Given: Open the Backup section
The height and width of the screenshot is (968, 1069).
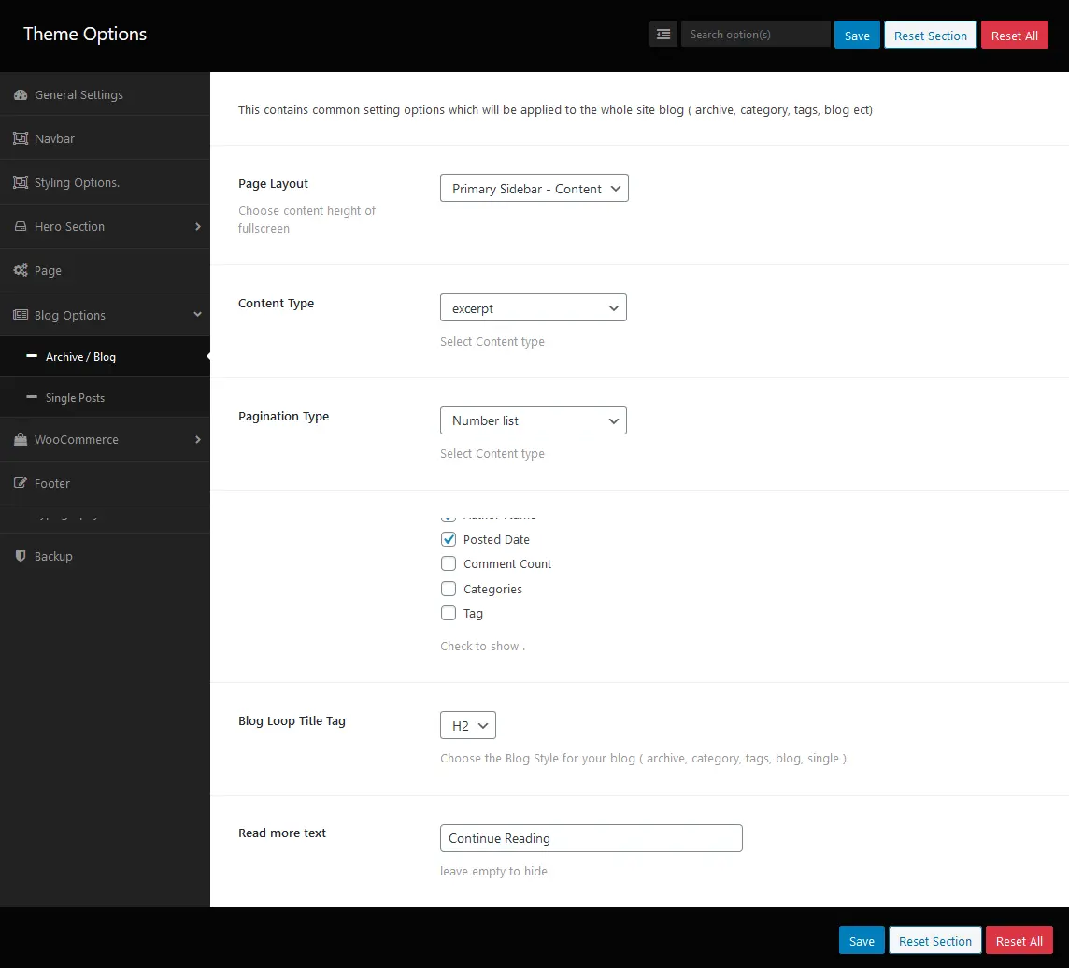Looking at the screenshot, I should [x=105, y=556].
